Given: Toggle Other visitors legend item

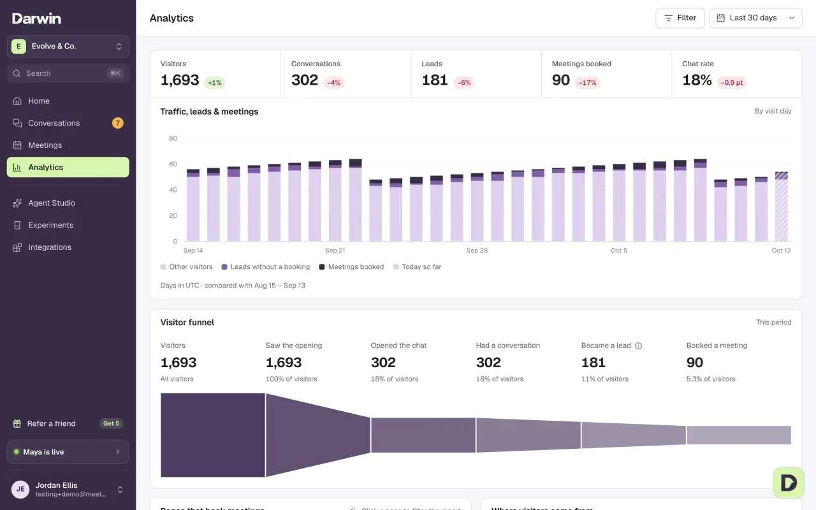Looking at the screenshot, I should [x=187, y=267].
